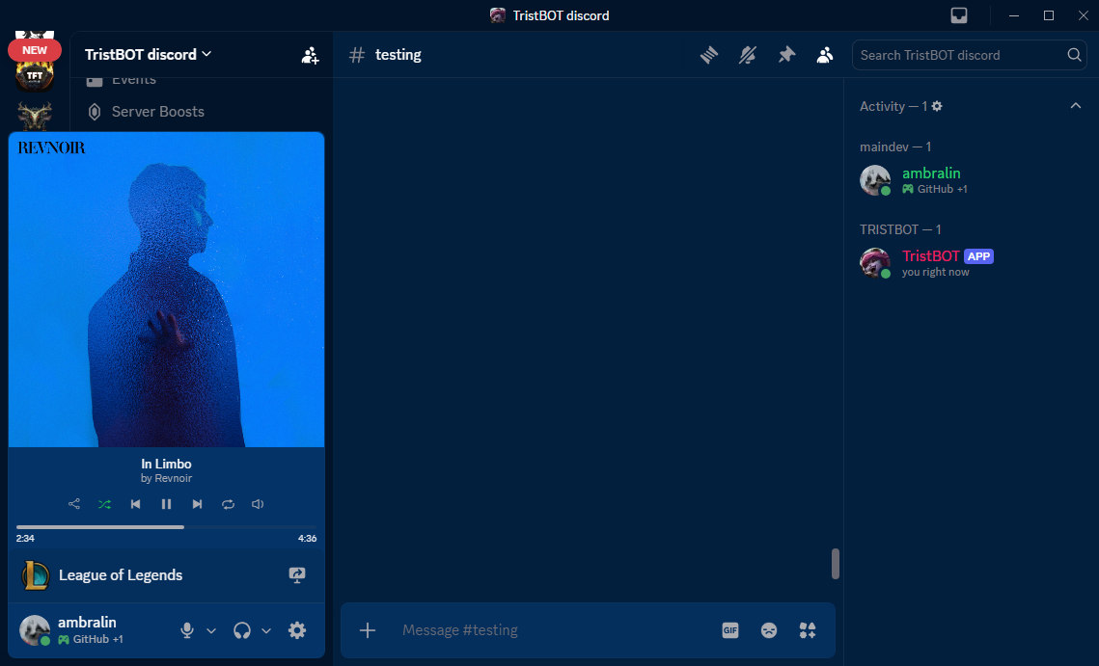Skip to next track
Screen dimensions: 1099x666
click(x=197, y=504)
